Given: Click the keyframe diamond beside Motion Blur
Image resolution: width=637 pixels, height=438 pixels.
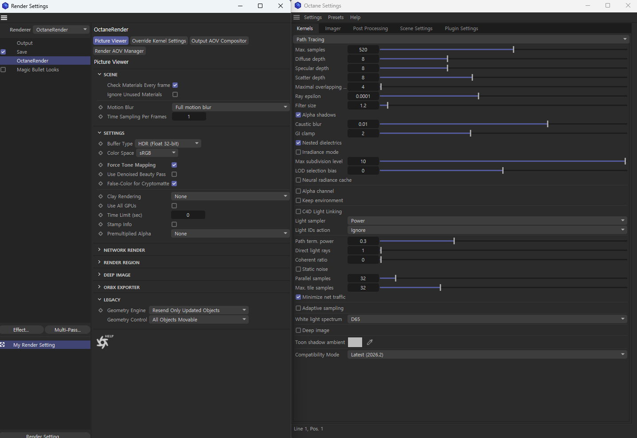Looking at the screenshot, I should pyautogui.click(x=101, y=107).
